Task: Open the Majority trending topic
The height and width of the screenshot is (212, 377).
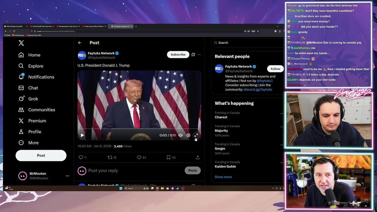Action: coord(221,131)
